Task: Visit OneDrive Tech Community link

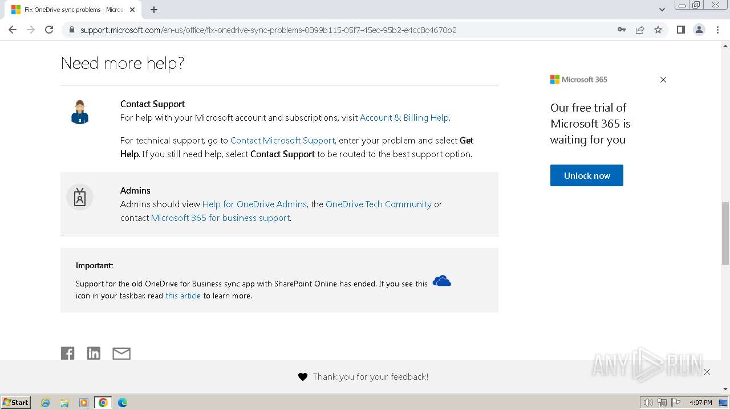Action: 379,204
